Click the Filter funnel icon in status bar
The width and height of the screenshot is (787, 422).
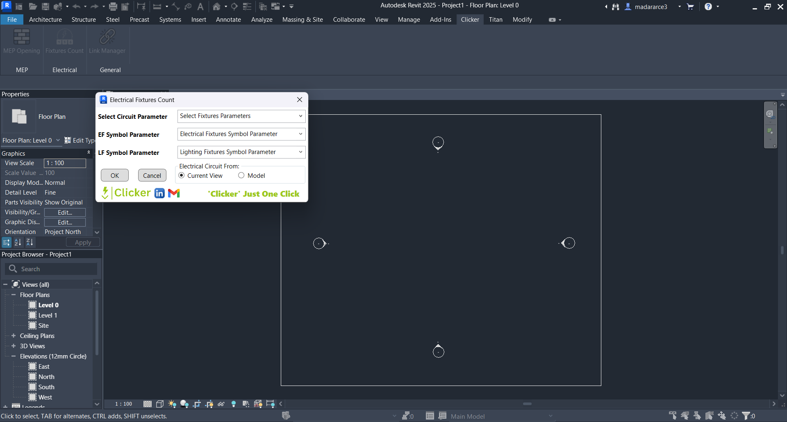[x=746, y=416]
